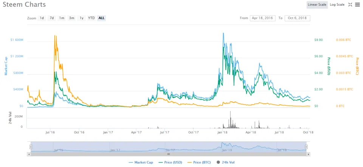Set zoom to 1m
This screenshot has width=363, height=167.
point(62,18)
